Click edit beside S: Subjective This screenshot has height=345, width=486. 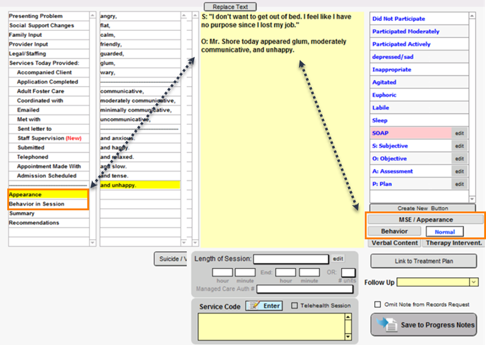pyautogui.click(x=459, y=146)
